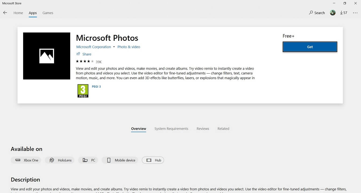Select the Mobile device platform chip

pyautogui.click(x=120, y=160)
